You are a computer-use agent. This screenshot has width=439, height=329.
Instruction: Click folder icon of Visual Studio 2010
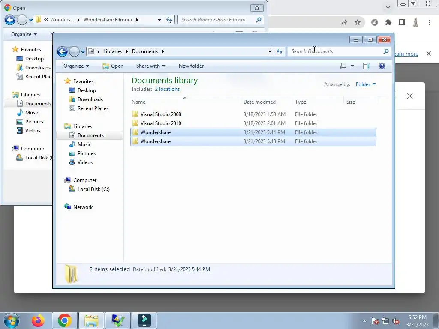pyautogui.click(x=135, y=123)
